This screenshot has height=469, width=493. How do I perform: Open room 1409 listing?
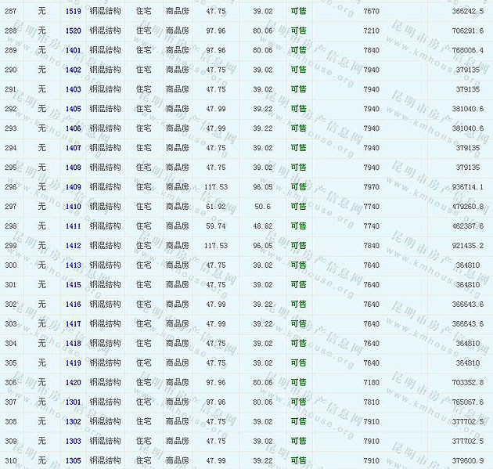coord(73,187)
